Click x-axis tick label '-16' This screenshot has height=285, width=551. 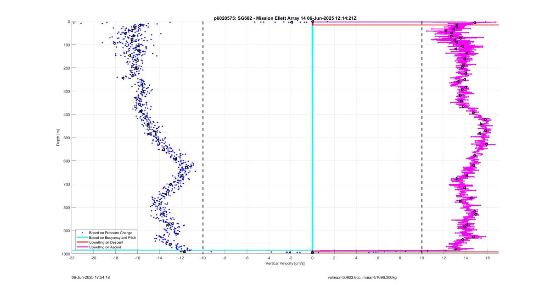[137, 258]
